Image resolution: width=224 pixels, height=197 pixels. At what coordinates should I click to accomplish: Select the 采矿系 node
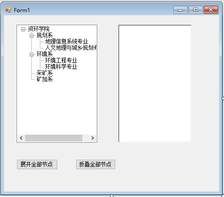click(x=44, y=73)
